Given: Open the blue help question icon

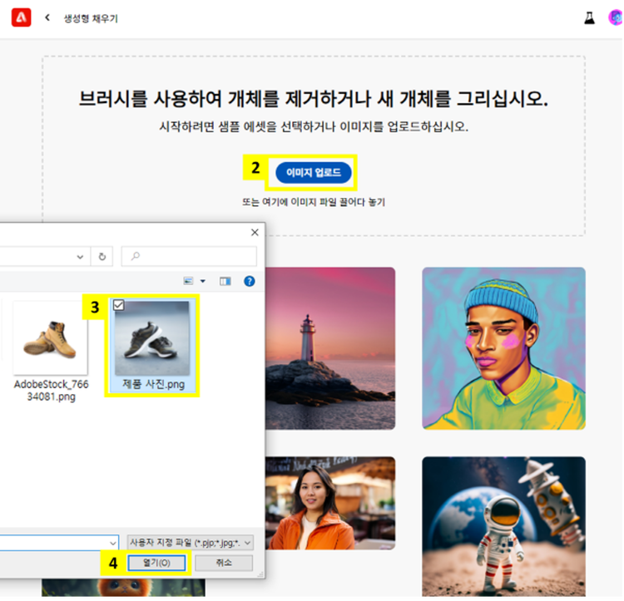Looking at the screenshot, I should 249,282.
